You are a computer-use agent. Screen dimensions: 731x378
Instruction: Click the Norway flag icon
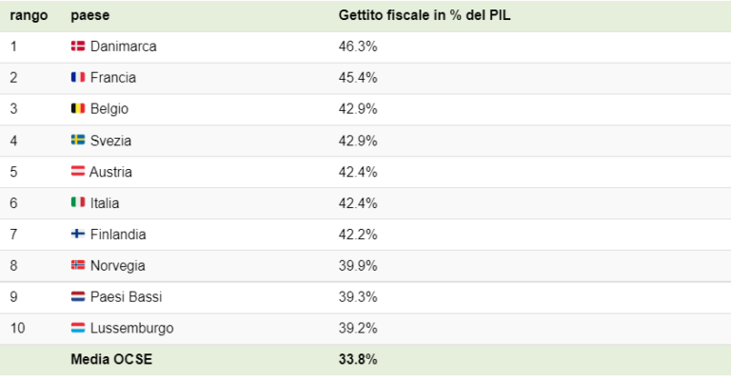click(78, 265)
